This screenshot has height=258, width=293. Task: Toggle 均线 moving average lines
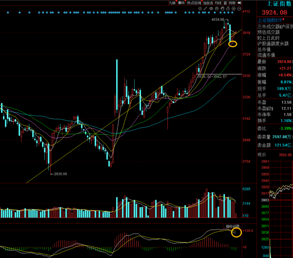[x=218, y=3]
